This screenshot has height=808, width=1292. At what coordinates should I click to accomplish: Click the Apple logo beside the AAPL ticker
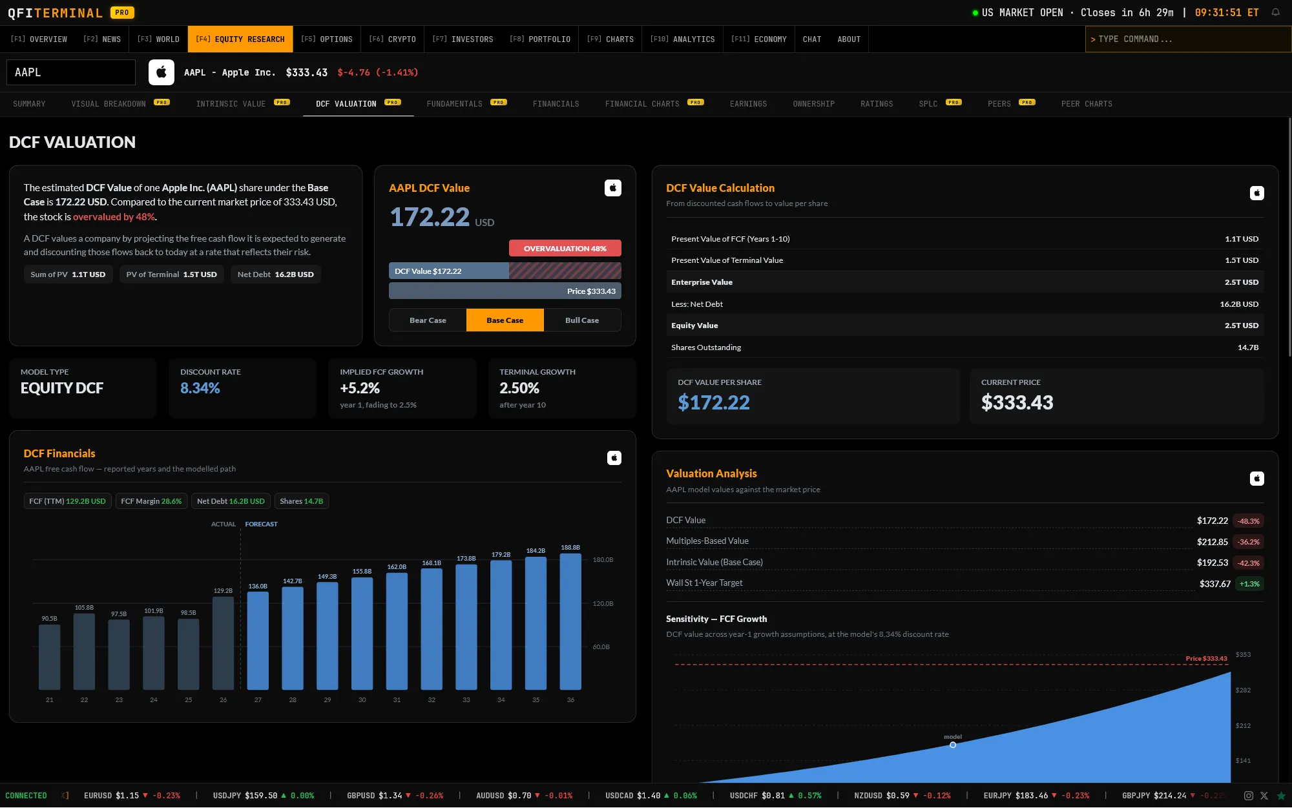click(161, 72)
